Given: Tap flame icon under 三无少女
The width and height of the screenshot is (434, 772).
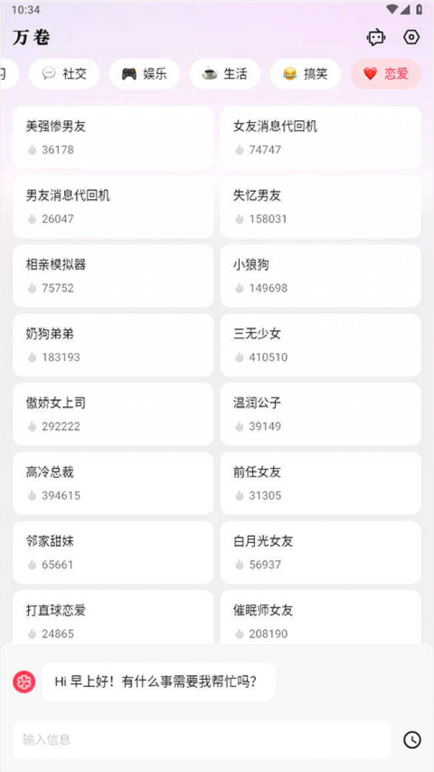Looking at the screenshot, I should pyautogui.click(x=239, y=358).
